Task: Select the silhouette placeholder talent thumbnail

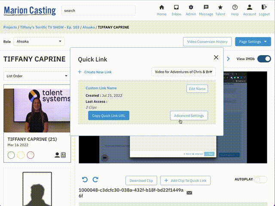Action: [37, 189]
